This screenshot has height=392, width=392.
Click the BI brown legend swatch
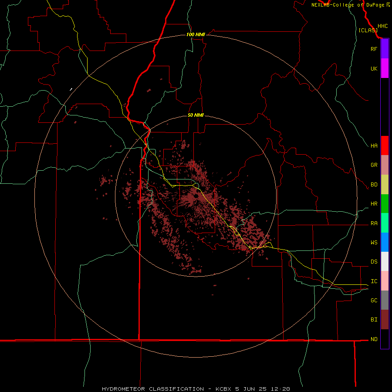[385, 320]
